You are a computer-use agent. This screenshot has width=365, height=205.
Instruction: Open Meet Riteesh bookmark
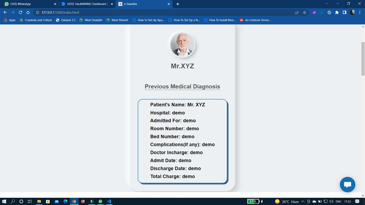(x=117, y=20)
